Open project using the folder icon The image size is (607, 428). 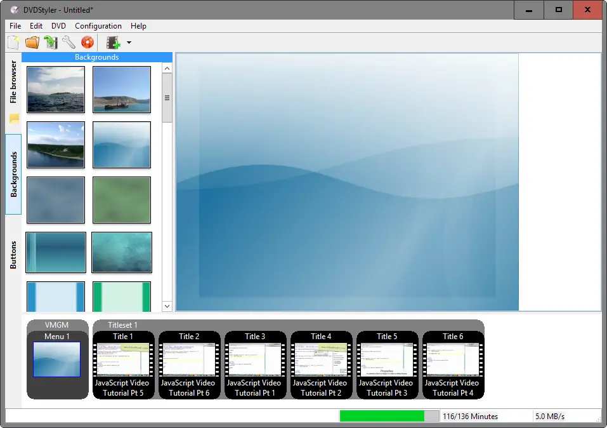[x=32, y=43]
